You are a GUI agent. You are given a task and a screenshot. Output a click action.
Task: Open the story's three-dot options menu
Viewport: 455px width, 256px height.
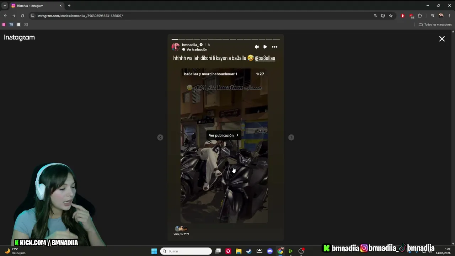[x=275, y=47]
